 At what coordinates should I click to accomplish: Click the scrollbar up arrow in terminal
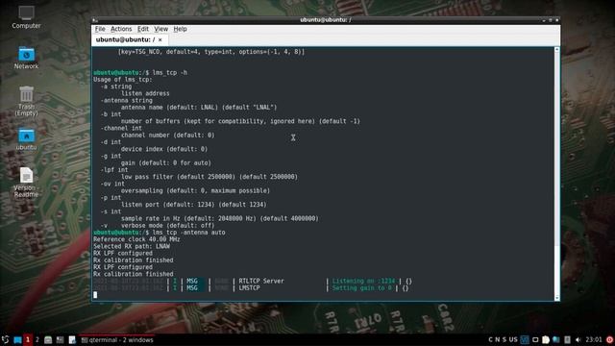[x=556, y=50]
